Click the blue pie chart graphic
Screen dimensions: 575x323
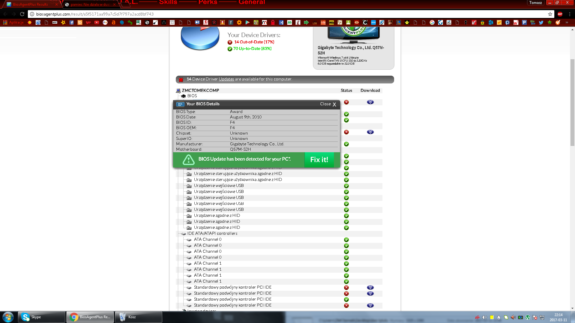point(200,38)
